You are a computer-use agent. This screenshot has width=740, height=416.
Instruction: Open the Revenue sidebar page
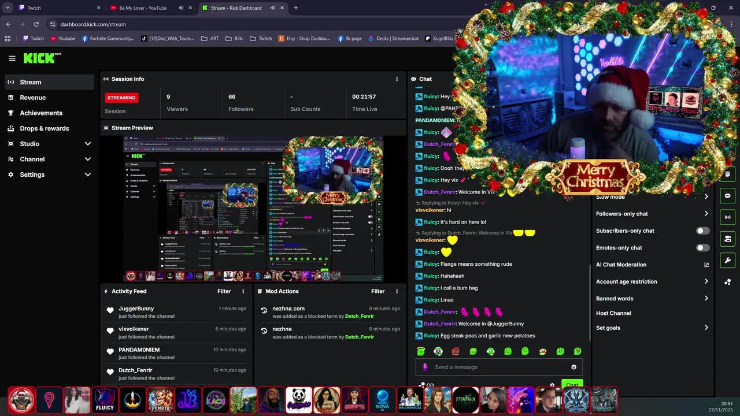49,98
